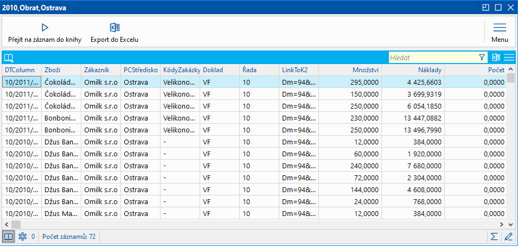Close the 2010,Obrat,Ostrava window
The height and width of the screenshot is (247, 518).
pyautogui.click(x=510, y=8)
